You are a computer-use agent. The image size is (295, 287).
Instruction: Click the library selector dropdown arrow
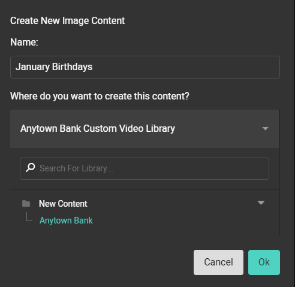[265, 129]
